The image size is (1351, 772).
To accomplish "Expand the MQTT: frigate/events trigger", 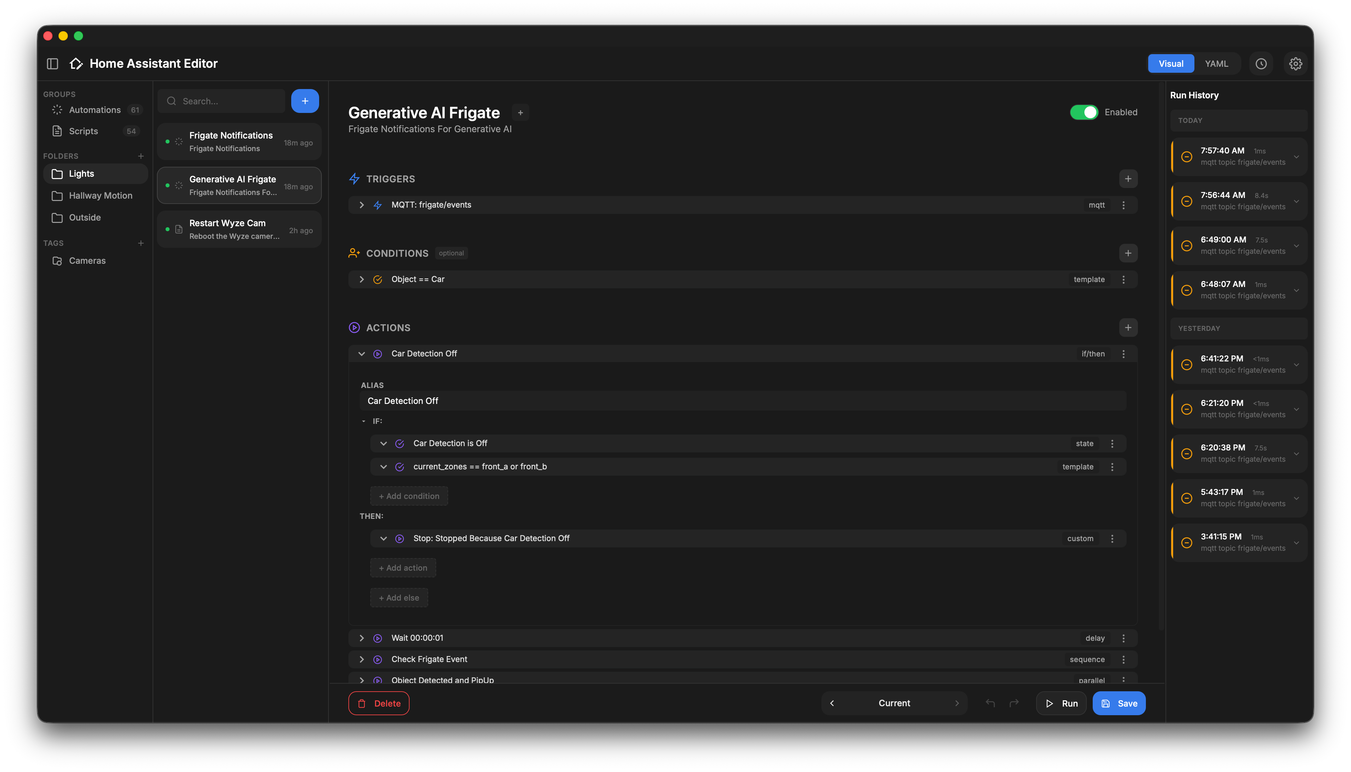I will point(361,205).
